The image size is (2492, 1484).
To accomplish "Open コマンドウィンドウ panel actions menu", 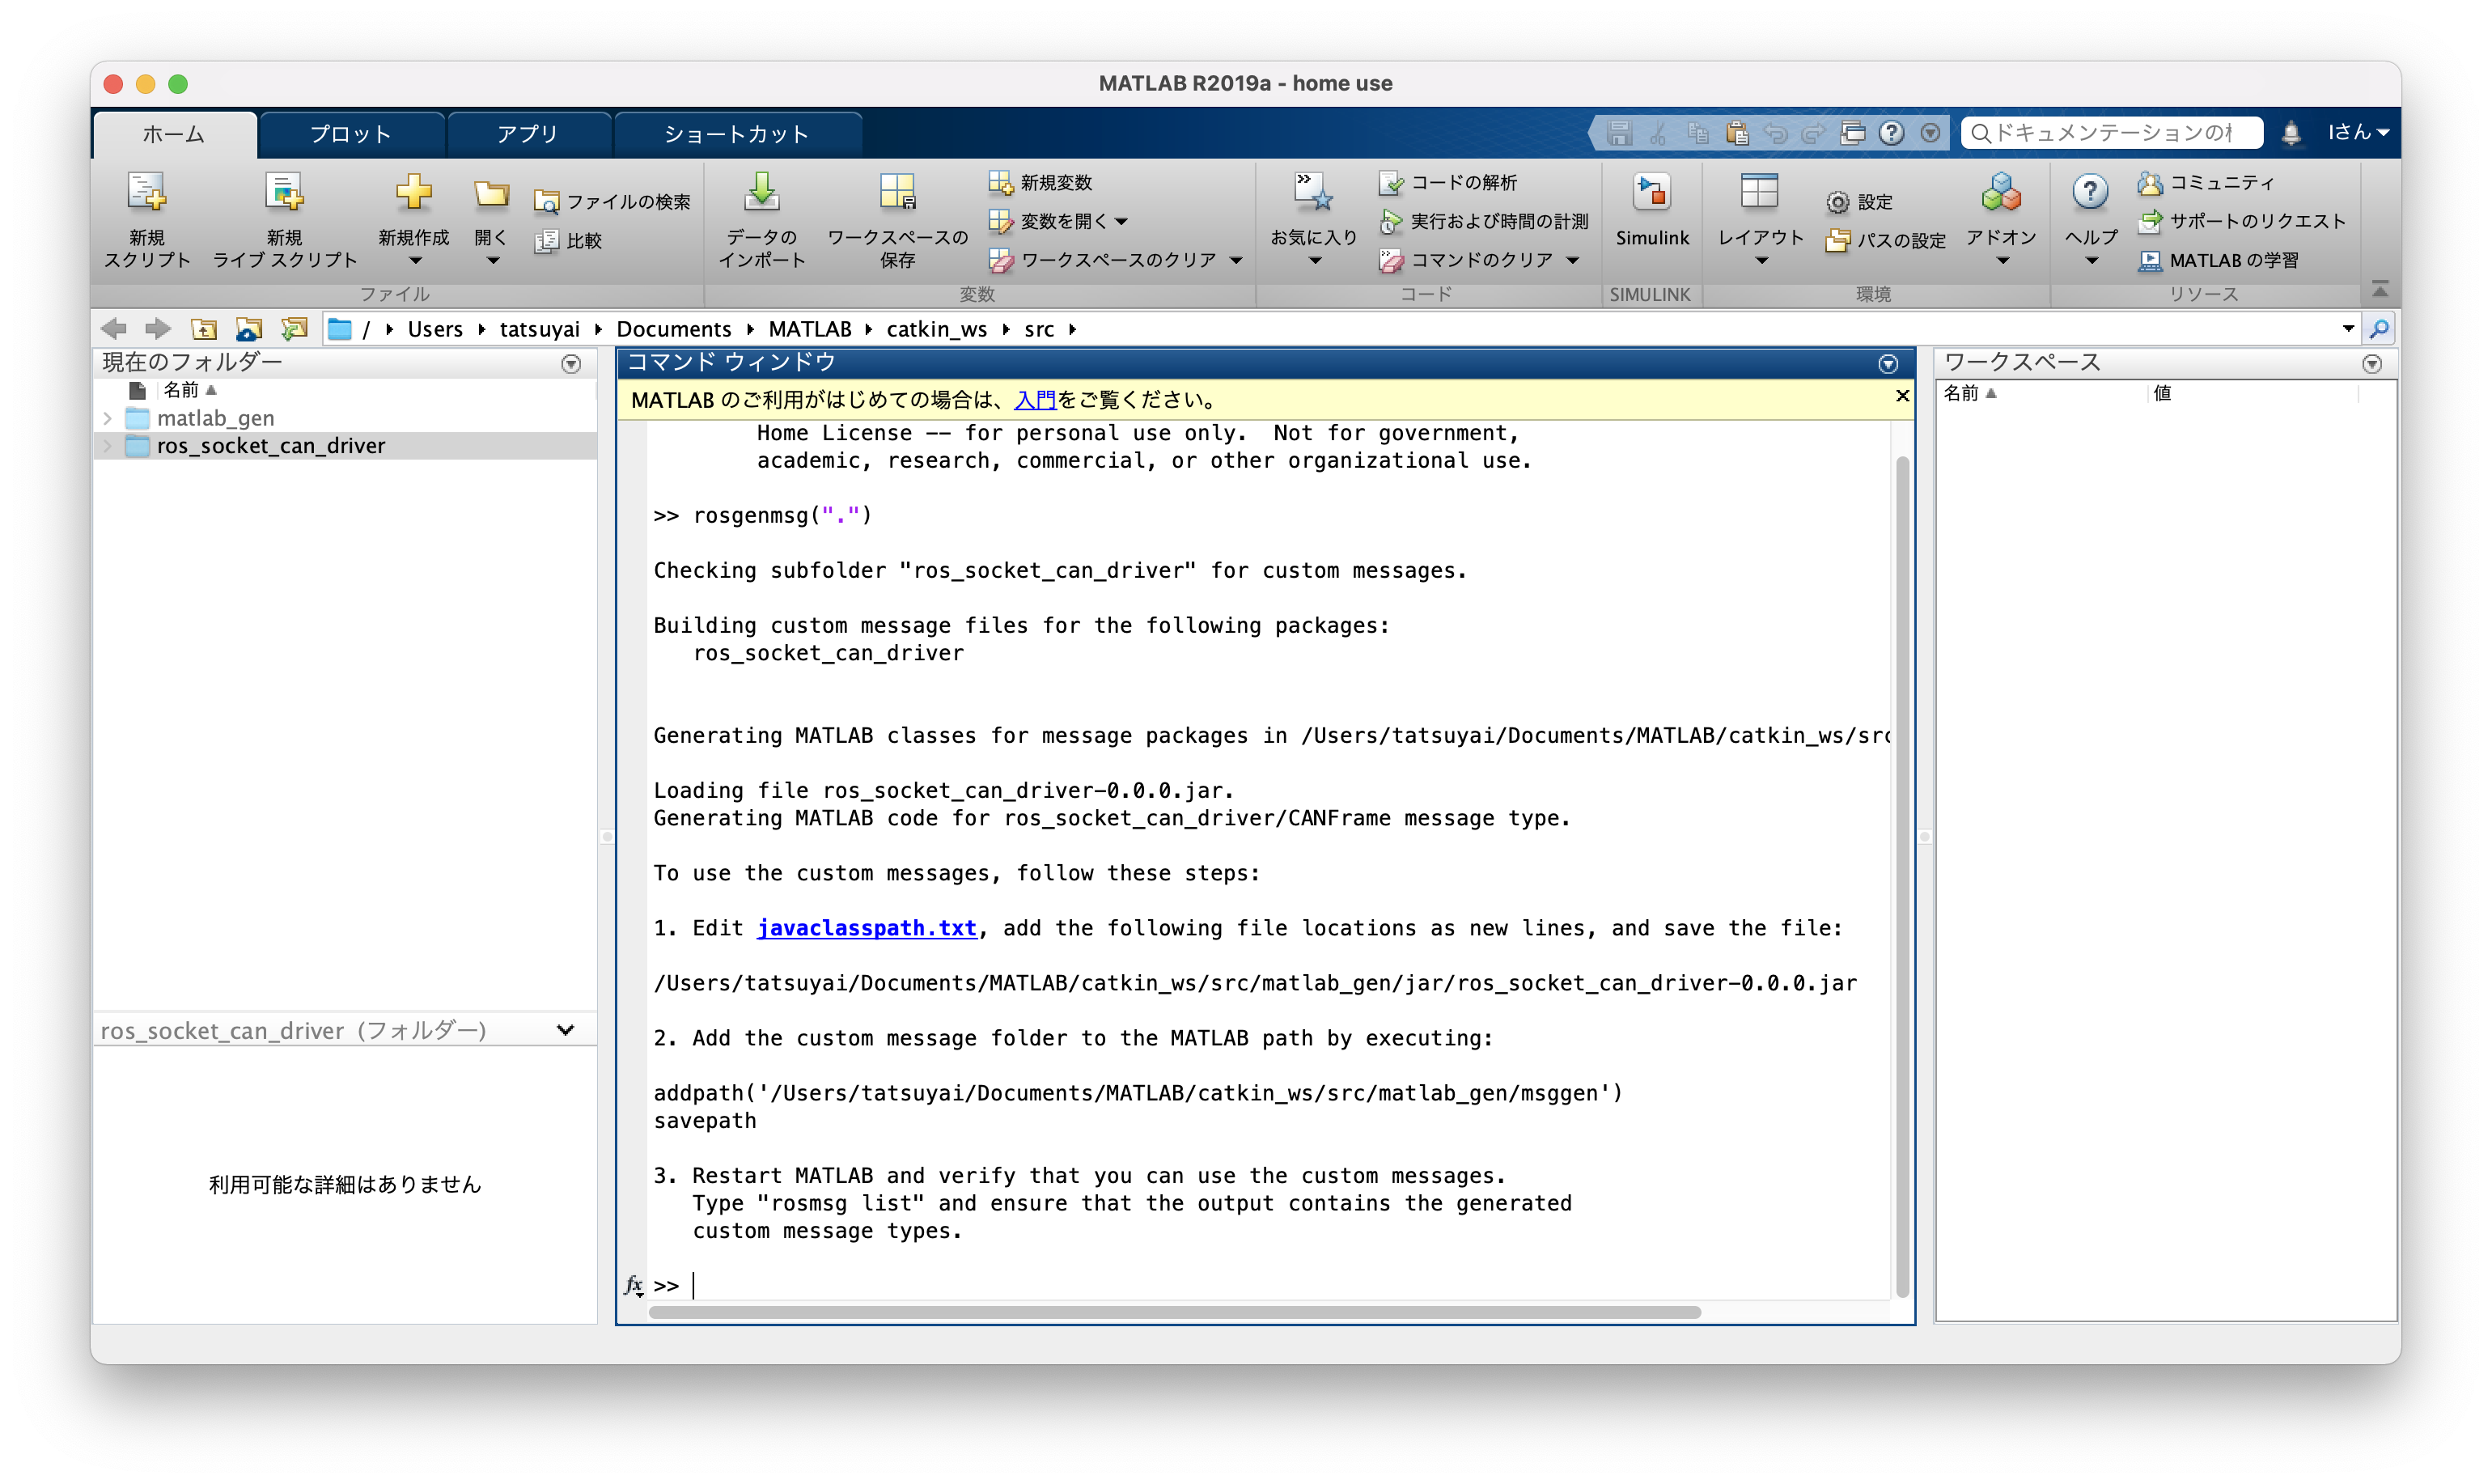I will click(x=1888, y=364).
